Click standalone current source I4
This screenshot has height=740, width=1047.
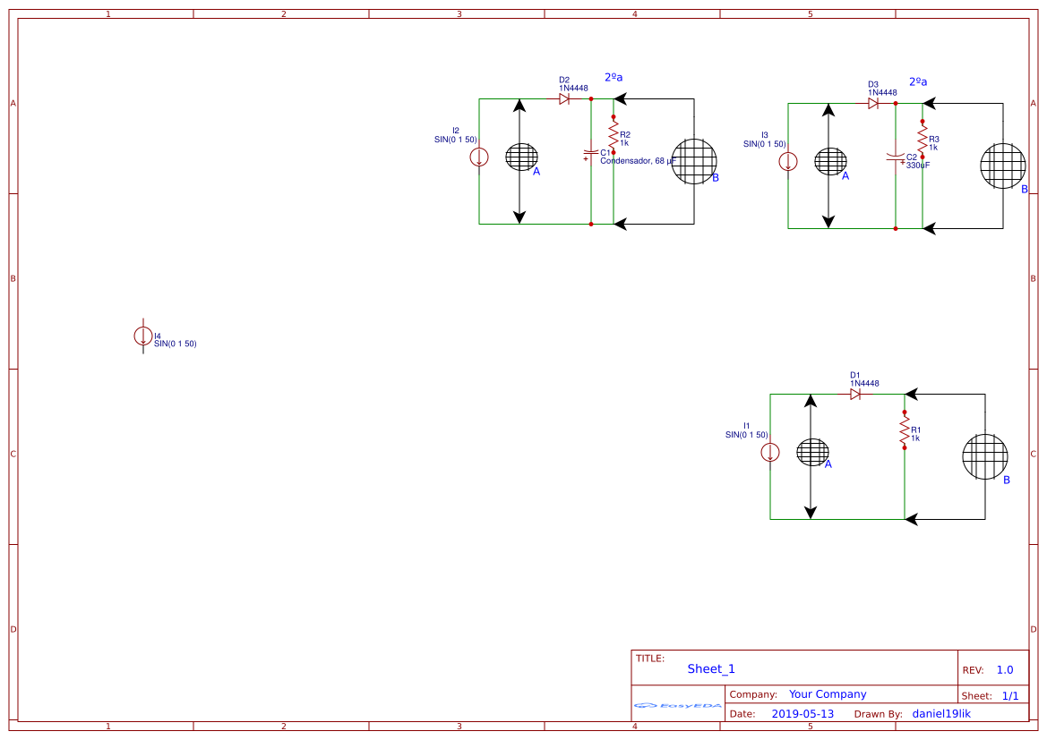tap(143, 336)
